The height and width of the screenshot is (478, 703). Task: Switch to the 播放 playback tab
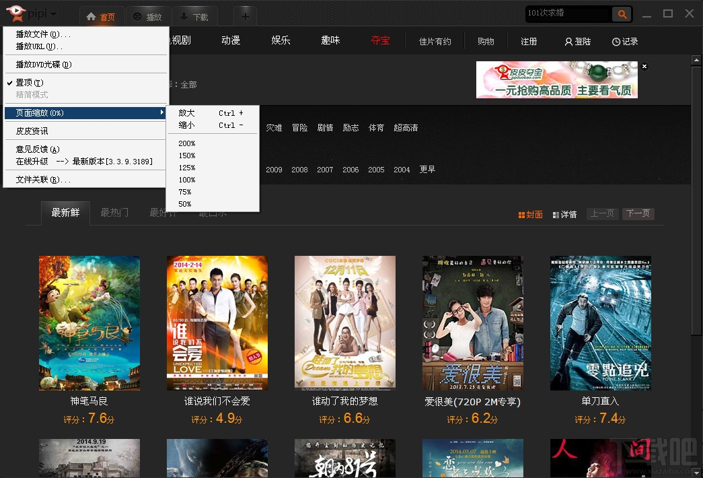click(148, 17)
